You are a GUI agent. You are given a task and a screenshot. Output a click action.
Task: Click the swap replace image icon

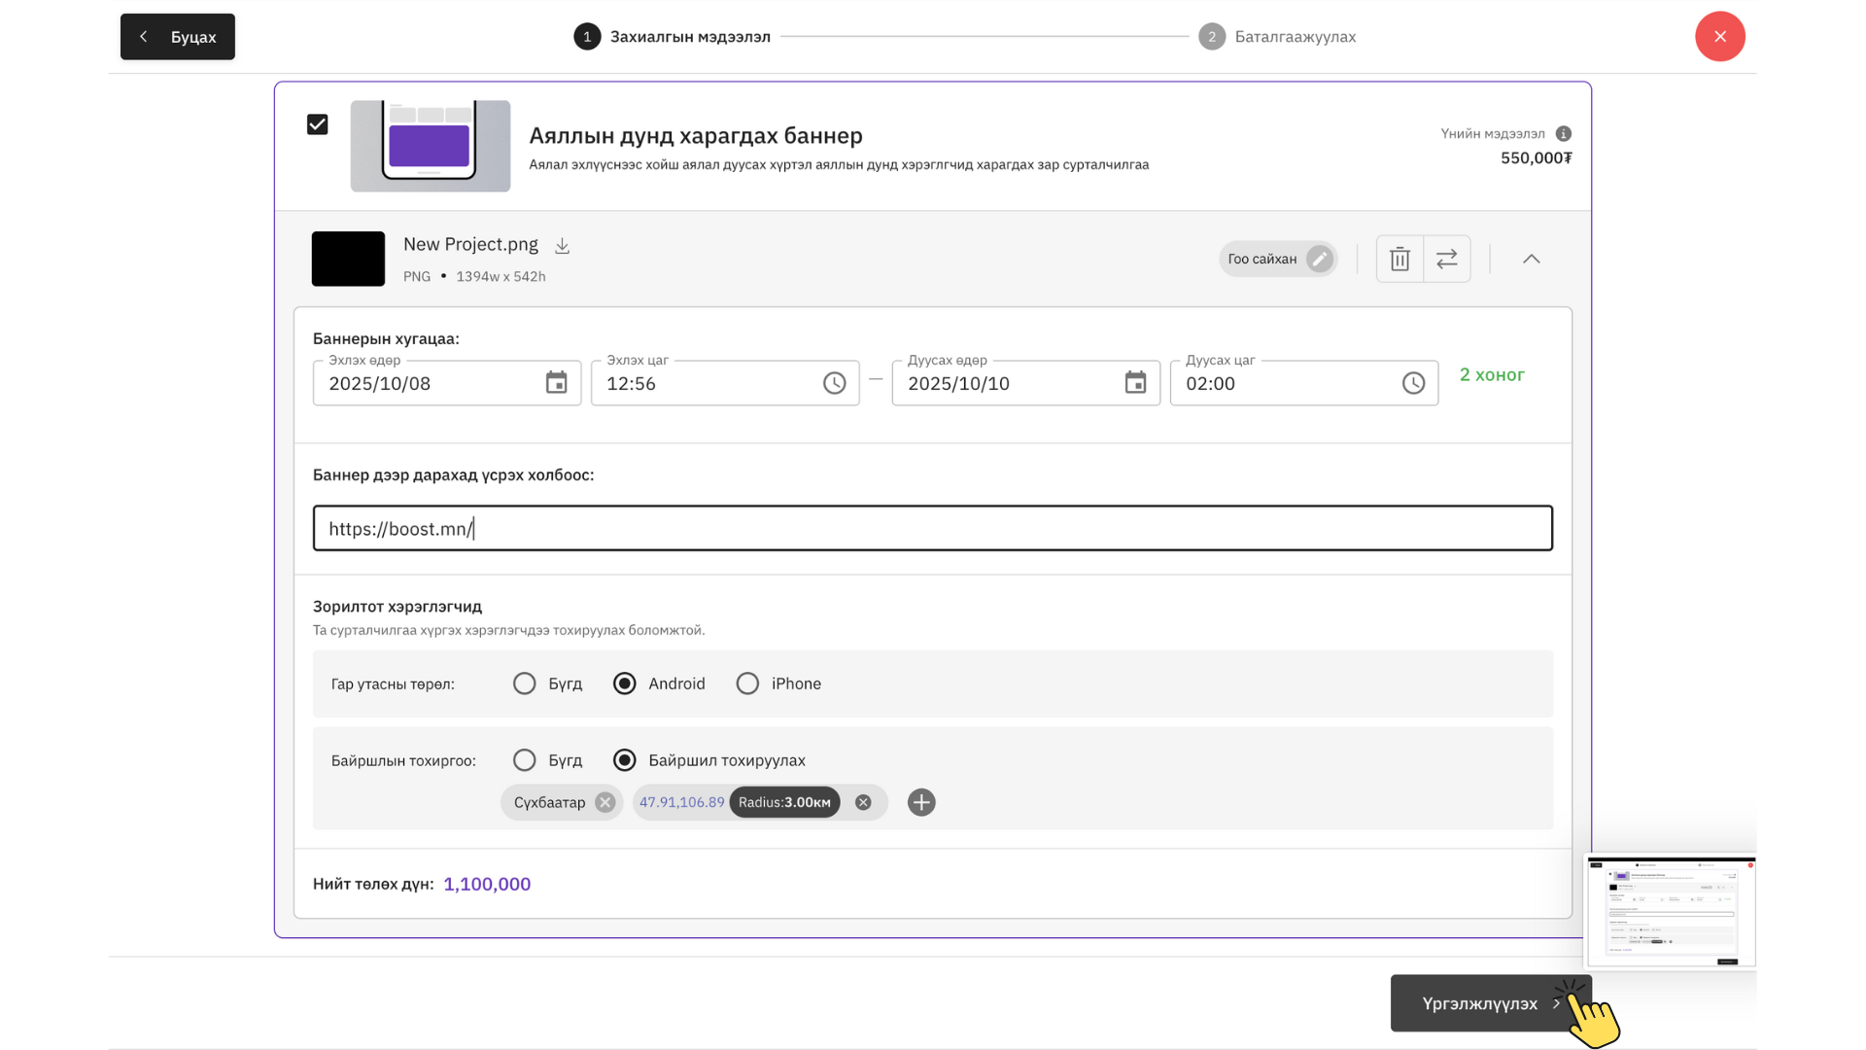(x=1446, y=259)
